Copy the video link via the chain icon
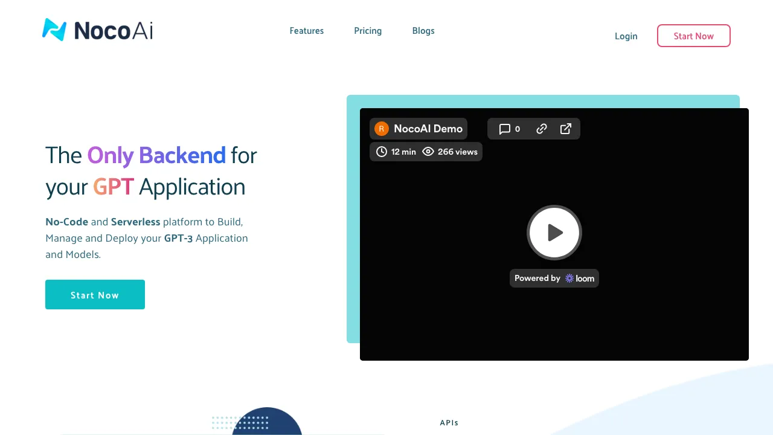 (542, 129)
